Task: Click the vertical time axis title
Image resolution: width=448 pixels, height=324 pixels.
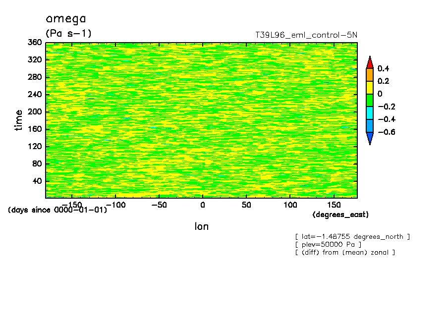Action: (18, 120)
